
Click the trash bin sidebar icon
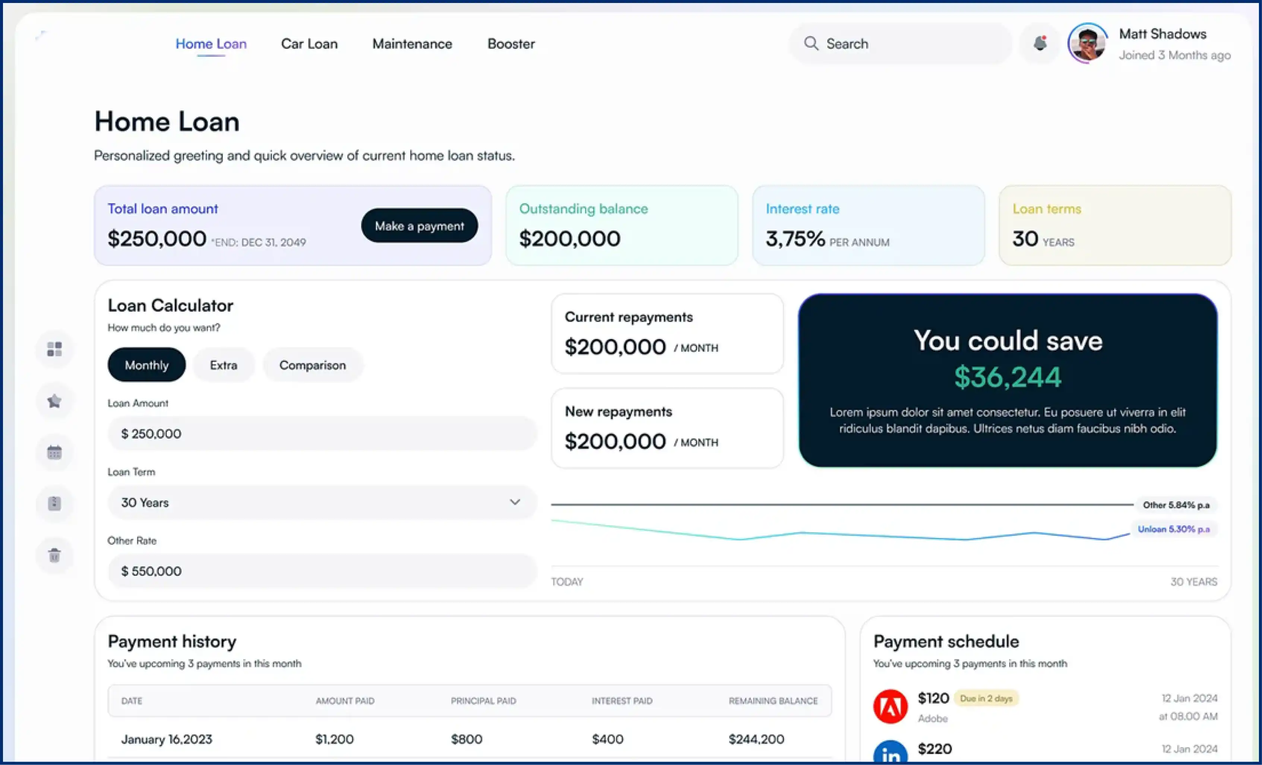pos(54,555)
